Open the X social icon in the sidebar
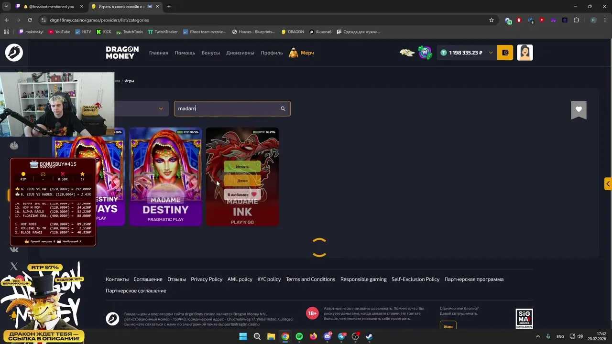Screen dimensions: 612x344 point(14,266)
